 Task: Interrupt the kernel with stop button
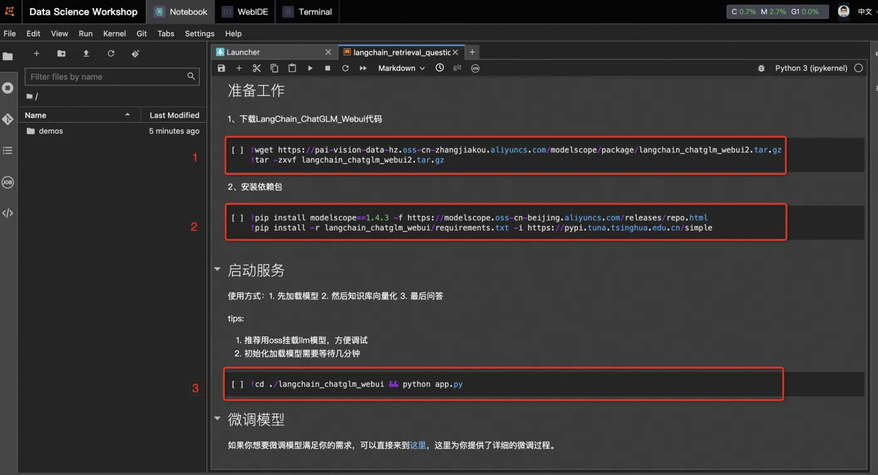327,68
